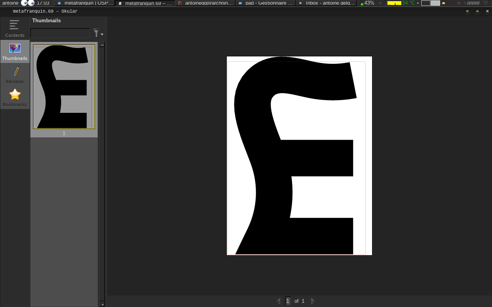The height and width of the screenshot is (307, 492).
Task: Switch to the second workspace box
Action: [x=435, y=3]
